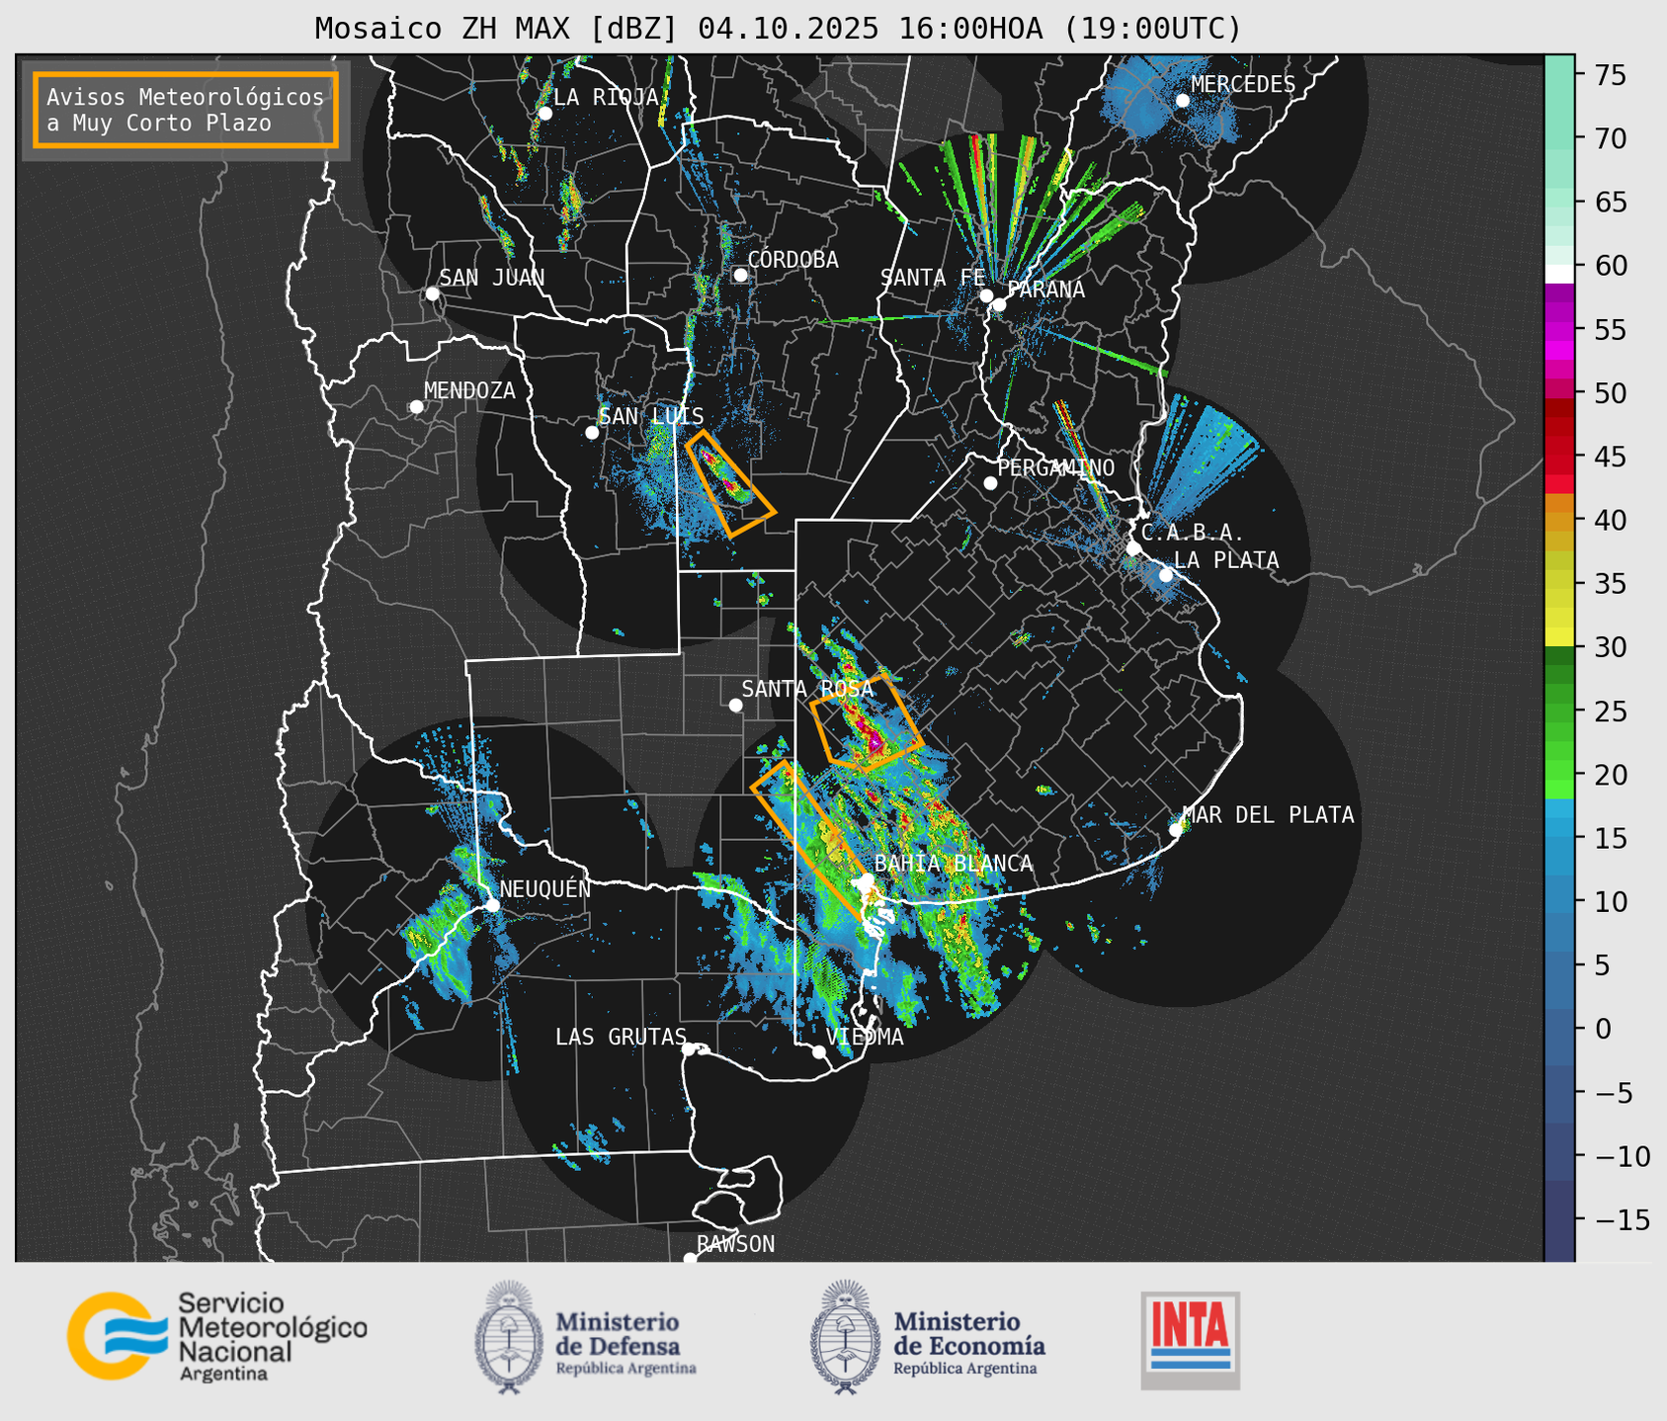Click the BAHÍA BLANCA city marker
This screenshot has width=1667, height=1421.
[866, 879]
